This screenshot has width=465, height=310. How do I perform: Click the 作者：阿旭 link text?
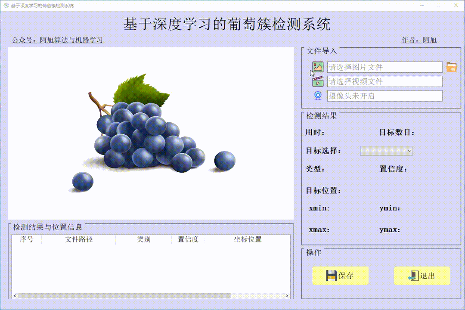[x=419, y=40]
